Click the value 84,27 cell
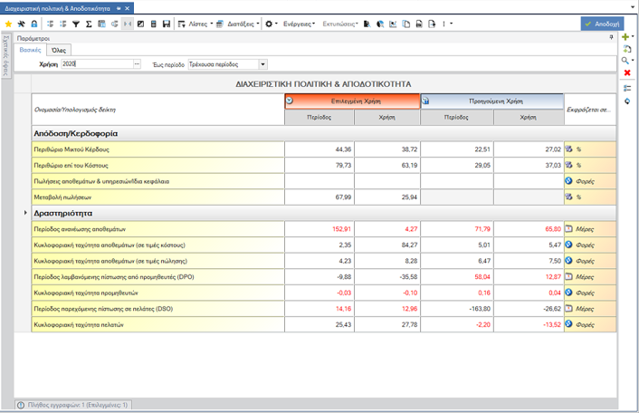 (387, 245)
